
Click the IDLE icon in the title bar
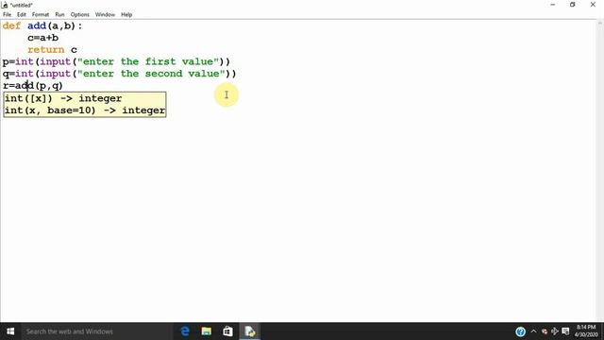tap(5, 5)
